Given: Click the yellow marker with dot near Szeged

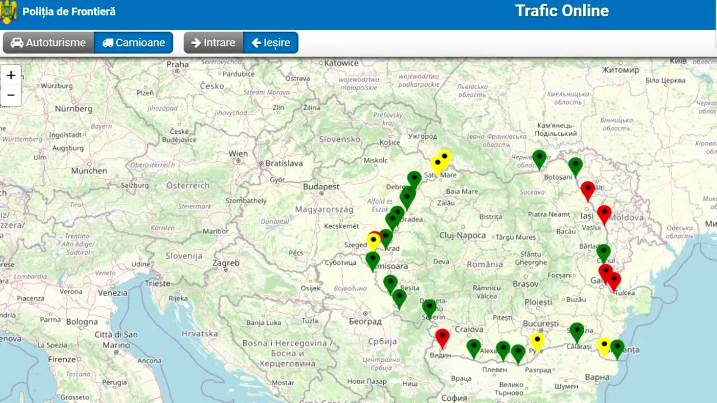Looking at the screenshot, I should click(x=374, y=238).
